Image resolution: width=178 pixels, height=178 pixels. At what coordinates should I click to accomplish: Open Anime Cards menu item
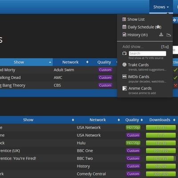pos(140,88)
